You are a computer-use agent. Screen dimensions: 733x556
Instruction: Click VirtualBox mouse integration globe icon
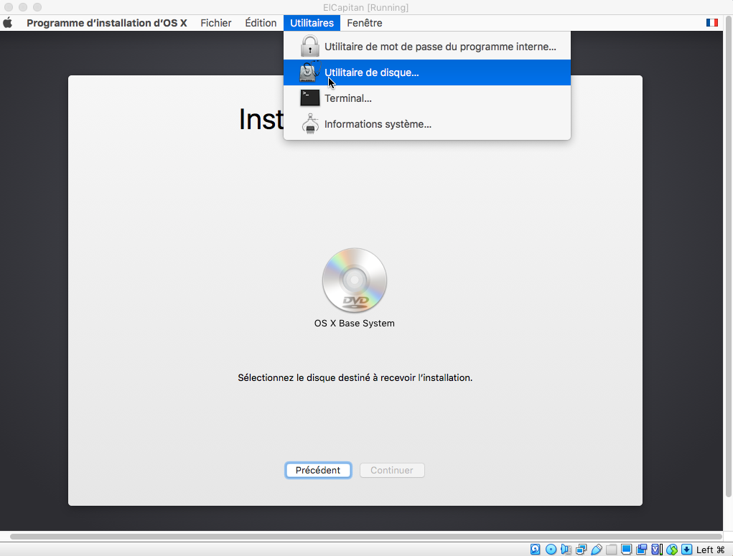(x=672, y=550)
